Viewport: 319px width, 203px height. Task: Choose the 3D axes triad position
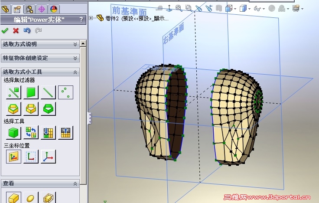48,157
